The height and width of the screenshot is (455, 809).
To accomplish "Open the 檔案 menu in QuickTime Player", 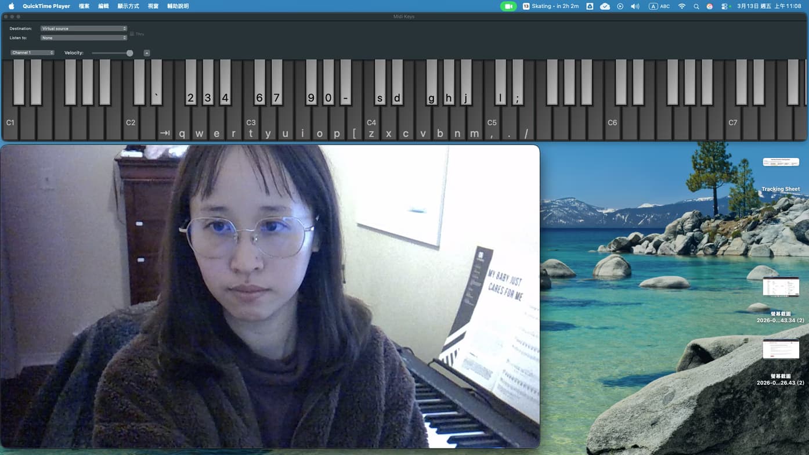I will [x=84, y=6].
